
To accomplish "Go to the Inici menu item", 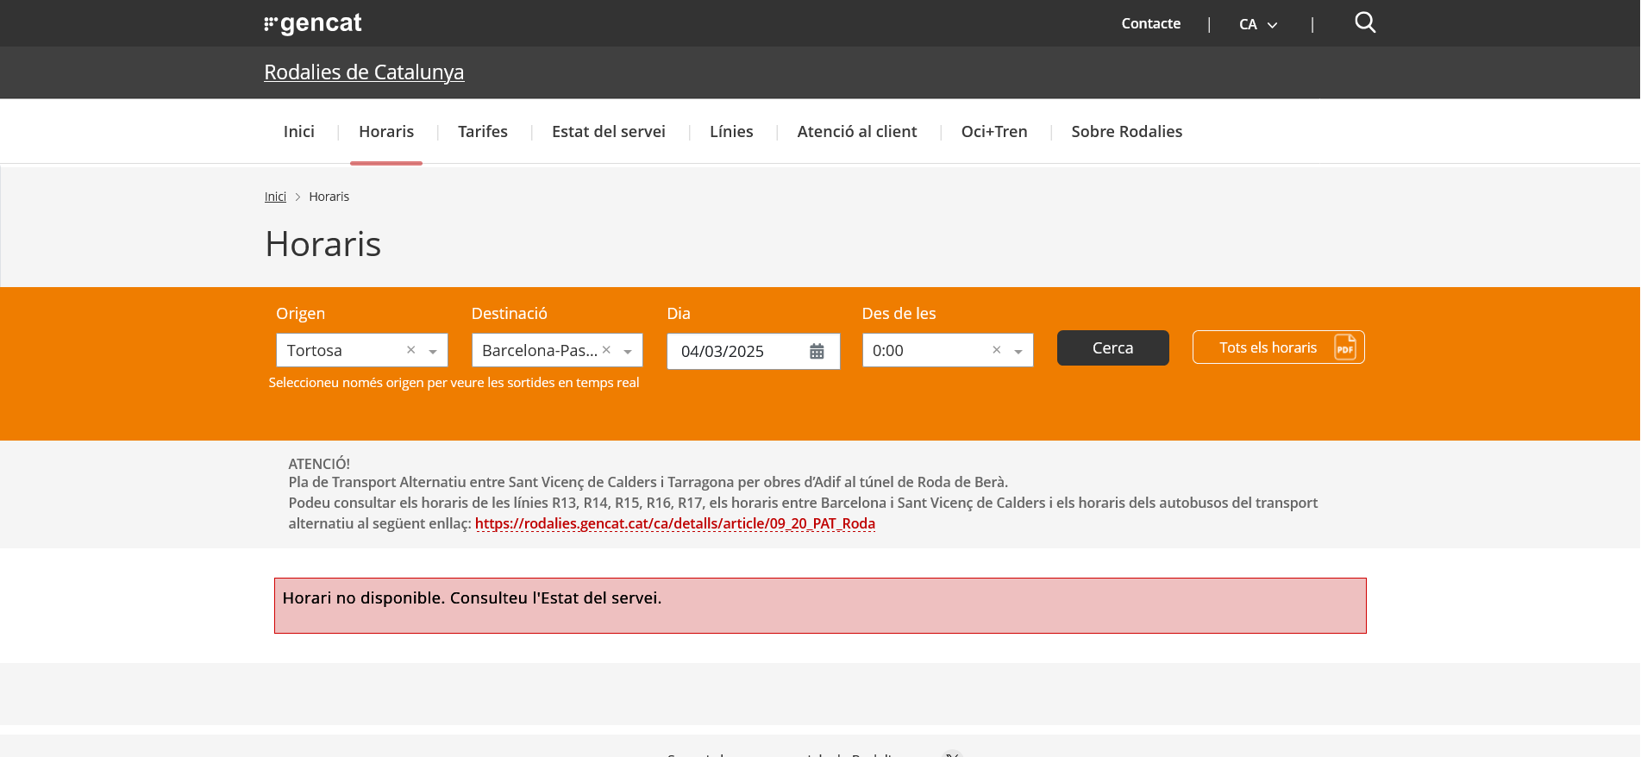I will coord(299,131).
